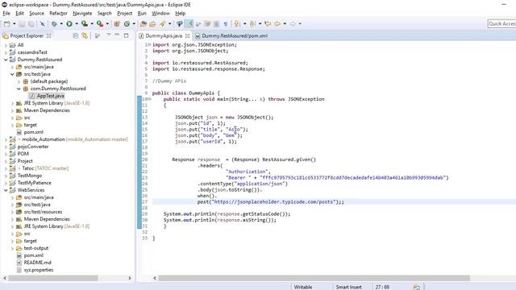Click the Debug bug icon

point(54,23)
